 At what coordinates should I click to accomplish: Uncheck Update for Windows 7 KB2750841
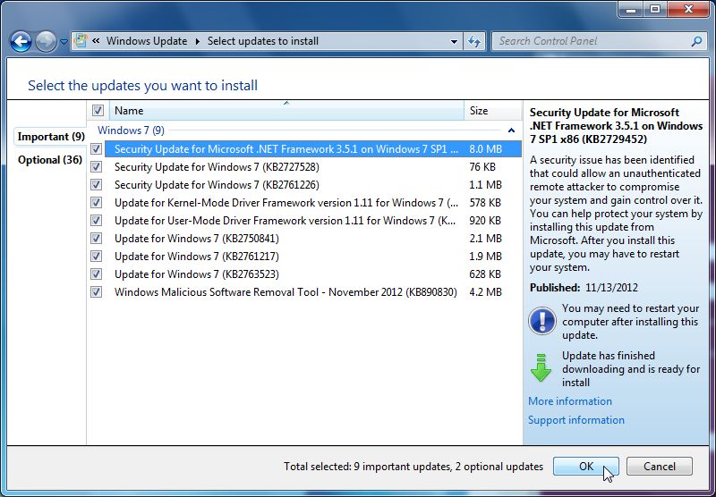[x=97, y=238]
